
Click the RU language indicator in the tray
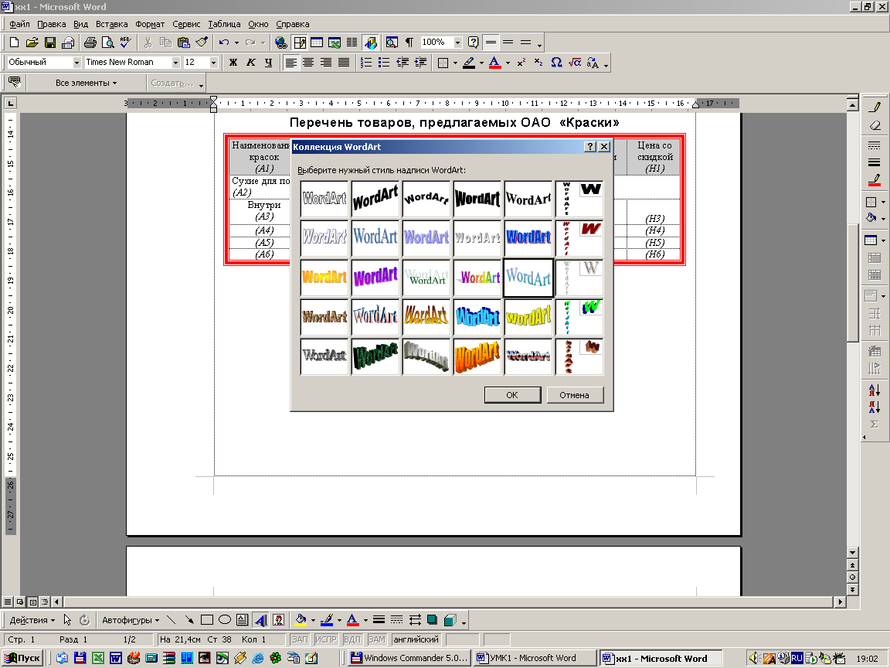click(x=797, y=658)
